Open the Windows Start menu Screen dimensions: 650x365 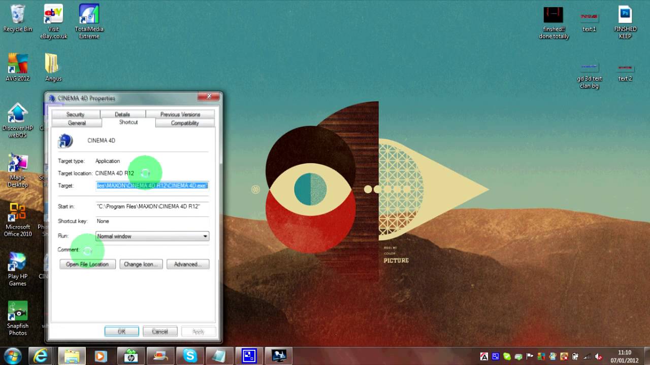tap(12, 356)
